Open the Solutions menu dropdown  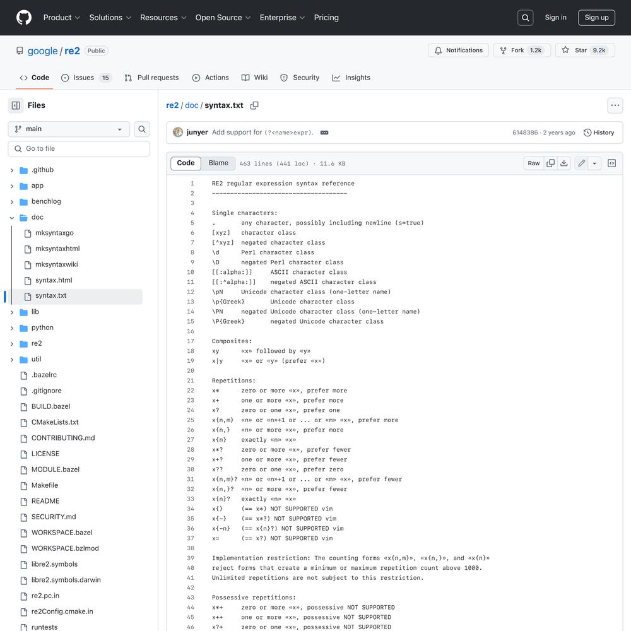pos(110,18)
